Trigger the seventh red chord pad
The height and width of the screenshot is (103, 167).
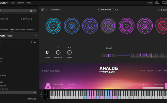(161, 26)
